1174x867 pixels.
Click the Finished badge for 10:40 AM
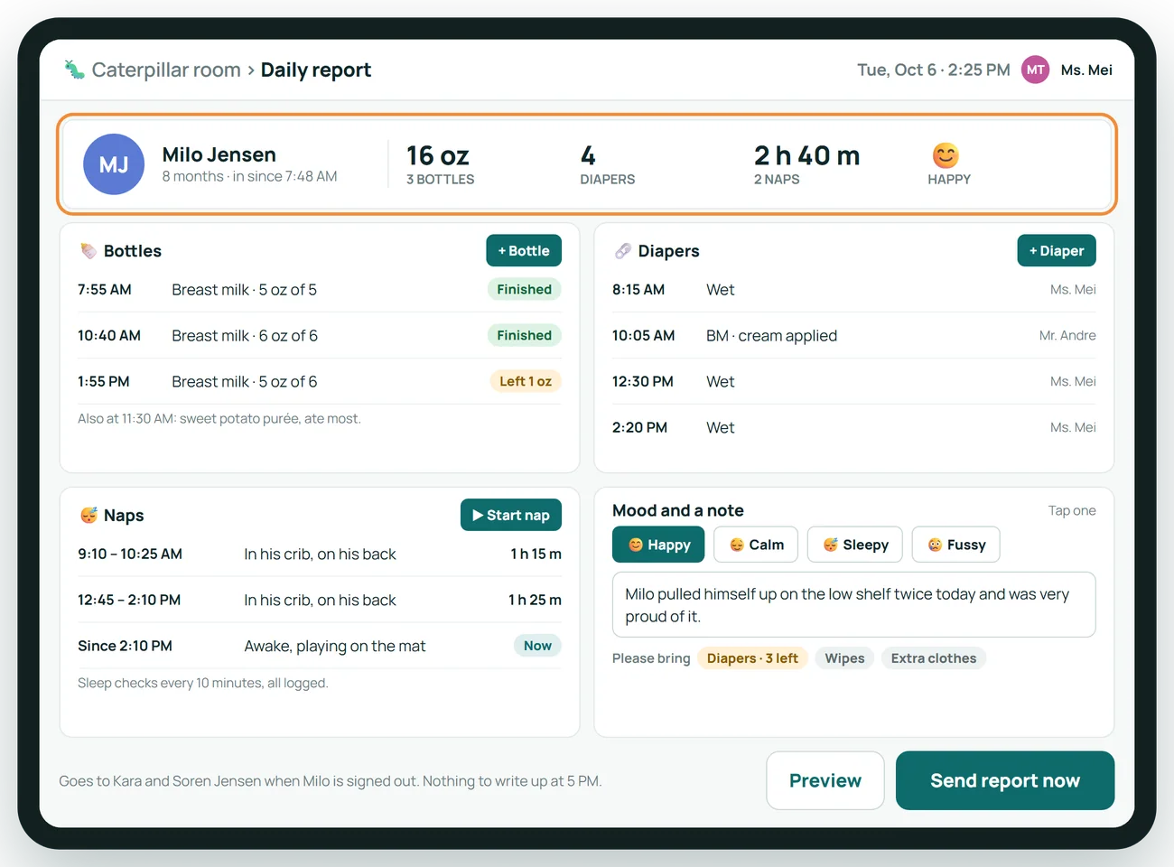point(524,336)
